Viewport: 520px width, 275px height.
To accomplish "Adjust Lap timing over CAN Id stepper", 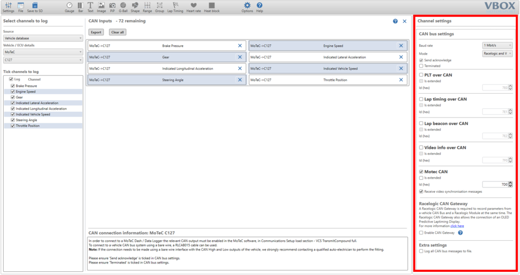I will click(511, 112).
